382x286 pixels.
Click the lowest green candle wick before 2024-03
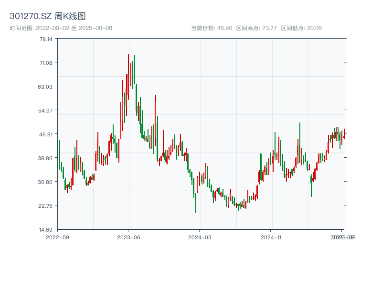point(196,203)
